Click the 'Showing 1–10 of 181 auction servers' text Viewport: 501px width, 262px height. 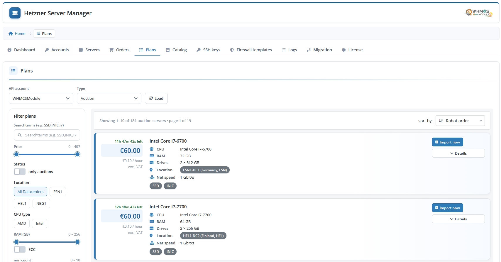133,121
